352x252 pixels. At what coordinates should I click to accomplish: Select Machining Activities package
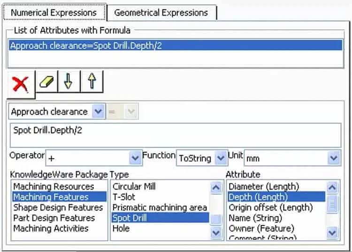click(x=59, y=229)
